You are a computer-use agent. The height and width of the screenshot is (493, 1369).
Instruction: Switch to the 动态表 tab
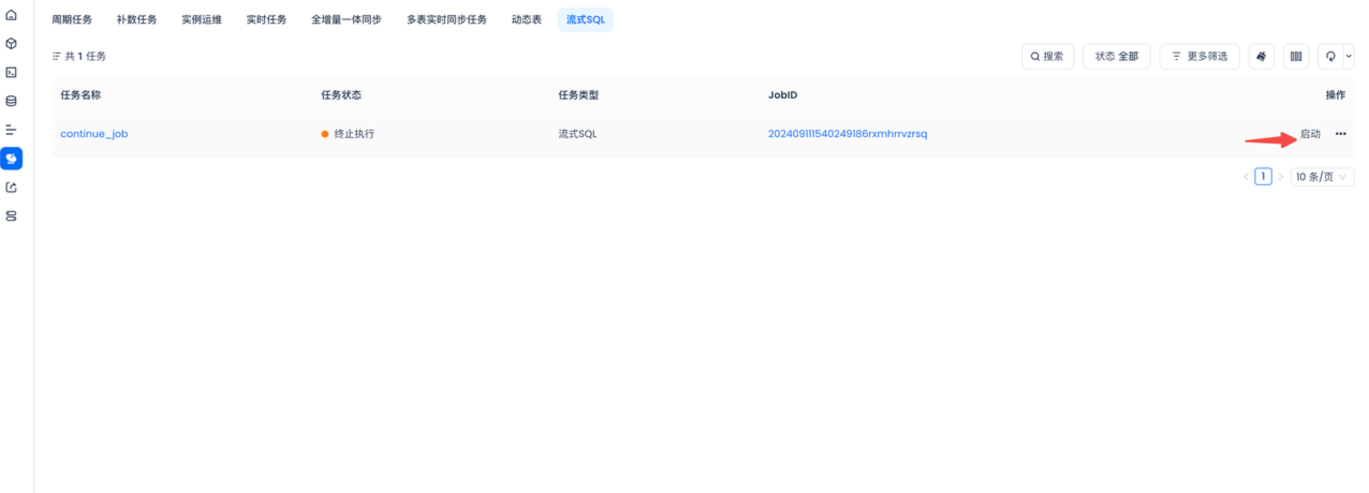526,20
